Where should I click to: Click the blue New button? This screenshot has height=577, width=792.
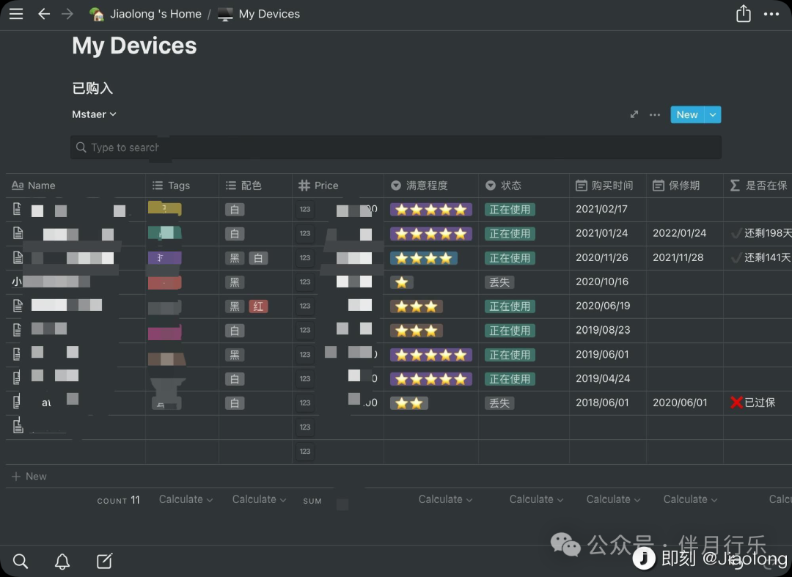pos(687,114)
